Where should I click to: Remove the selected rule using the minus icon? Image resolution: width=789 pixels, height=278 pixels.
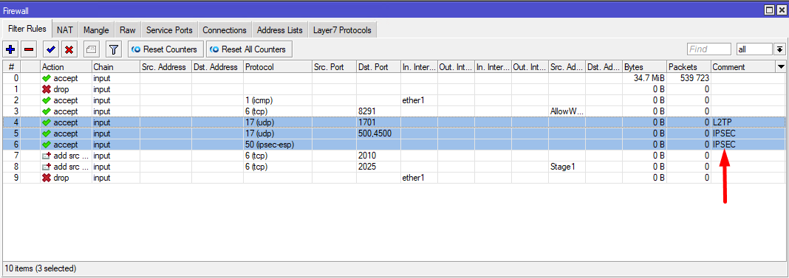29,49
